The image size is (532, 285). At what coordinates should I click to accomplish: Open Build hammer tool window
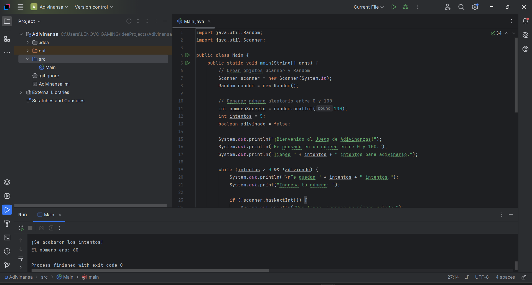pyautogui.click(x=7, y=224)
